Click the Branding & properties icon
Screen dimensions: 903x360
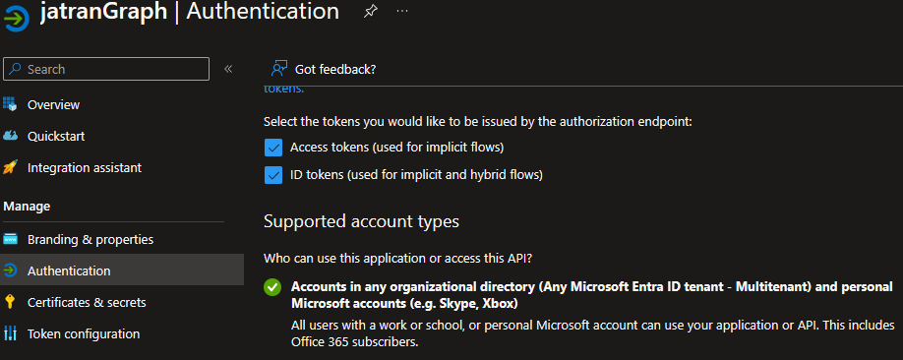tap(11, 239)
